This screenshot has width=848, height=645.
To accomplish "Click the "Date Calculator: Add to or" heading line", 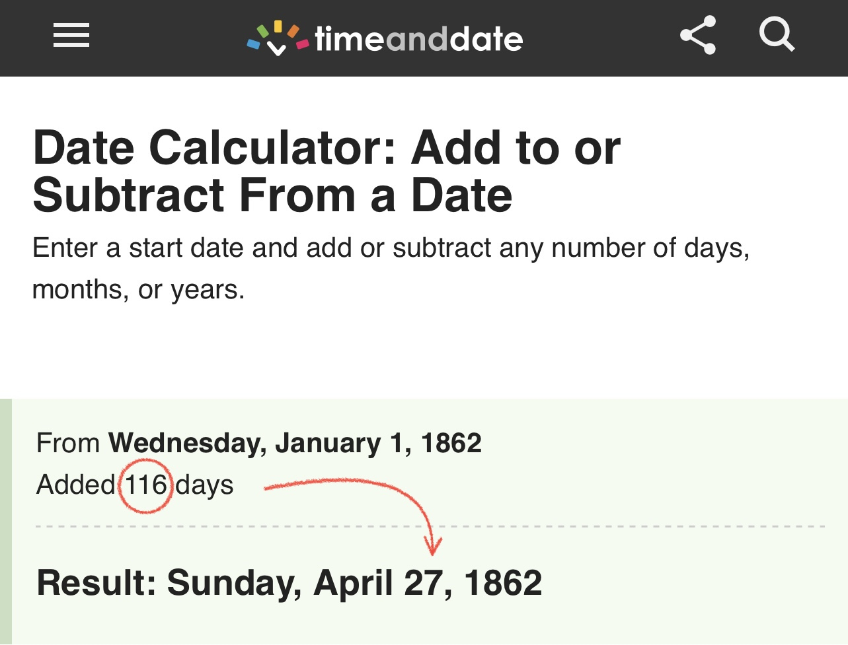I will point(327,148).
